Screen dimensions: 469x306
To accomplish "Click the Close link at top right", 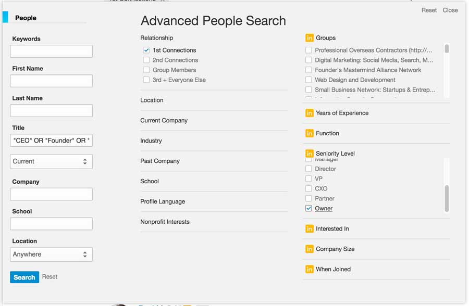I will (x=450, y=10).
